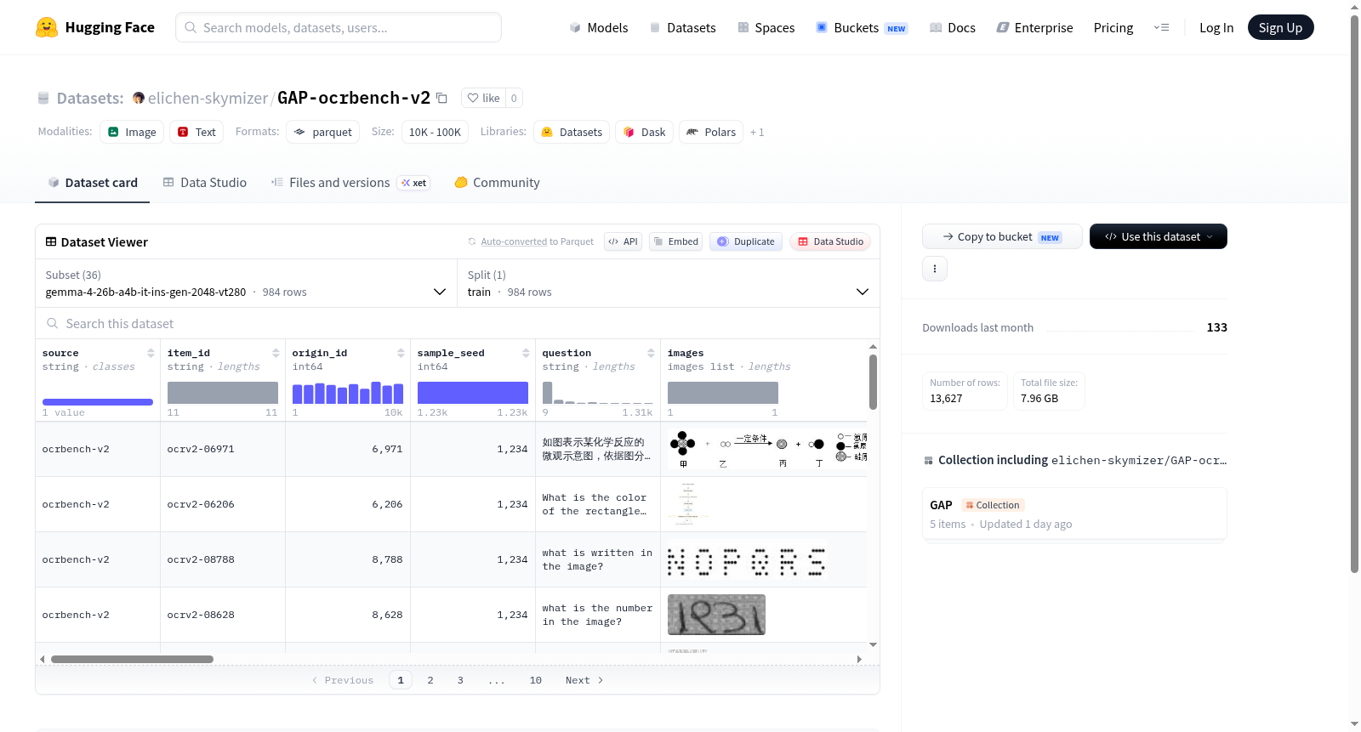
Task: Open the GAP collection card
Action: (1074, 514)
